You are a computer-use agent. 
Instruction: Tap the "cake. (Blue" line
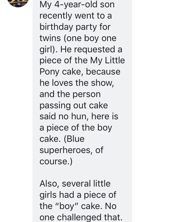pyautogui.click(x=62, y=139)
